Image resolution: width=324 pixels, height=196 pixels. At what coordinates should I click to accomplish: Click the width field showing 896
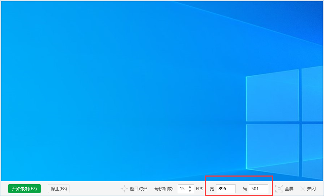226,188
